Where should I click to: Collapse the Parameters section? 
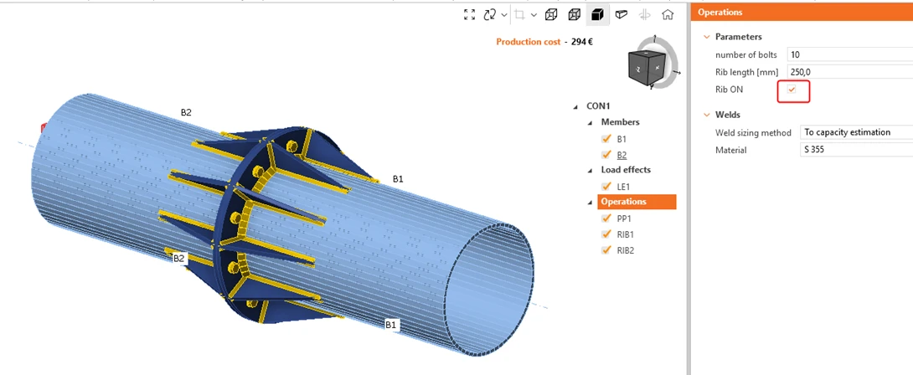coord(707,37)
